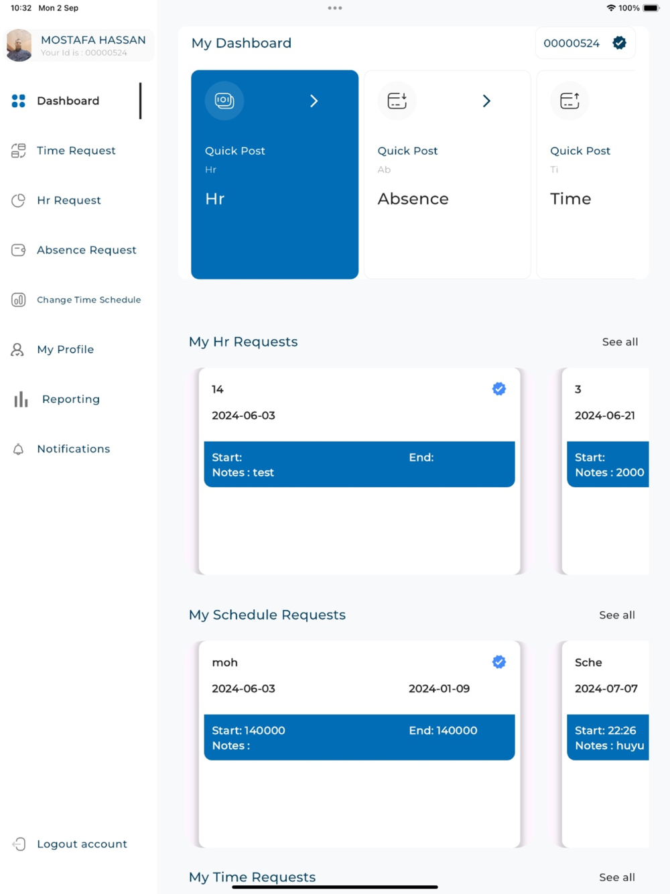Select the blue Hr Quick Post card
670x894 pixels.
tap(275, 174)
